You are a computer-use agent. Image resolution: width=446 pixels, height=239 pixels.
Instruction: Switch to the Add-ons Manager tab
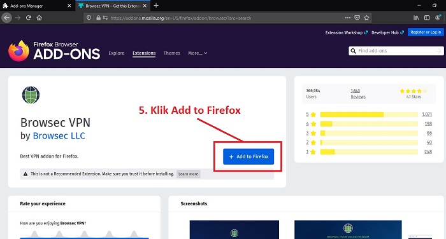(x=37, y=6)
